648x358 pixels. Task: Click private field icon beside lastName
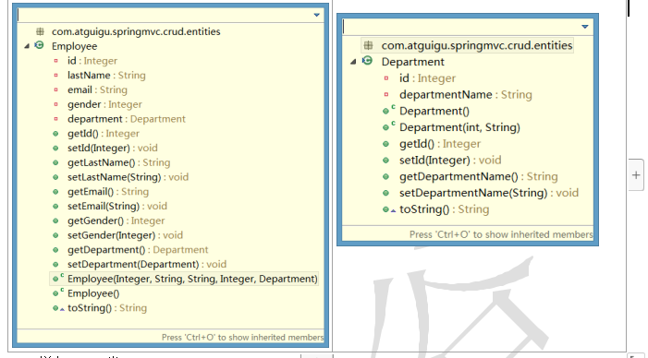click(55, 75)
